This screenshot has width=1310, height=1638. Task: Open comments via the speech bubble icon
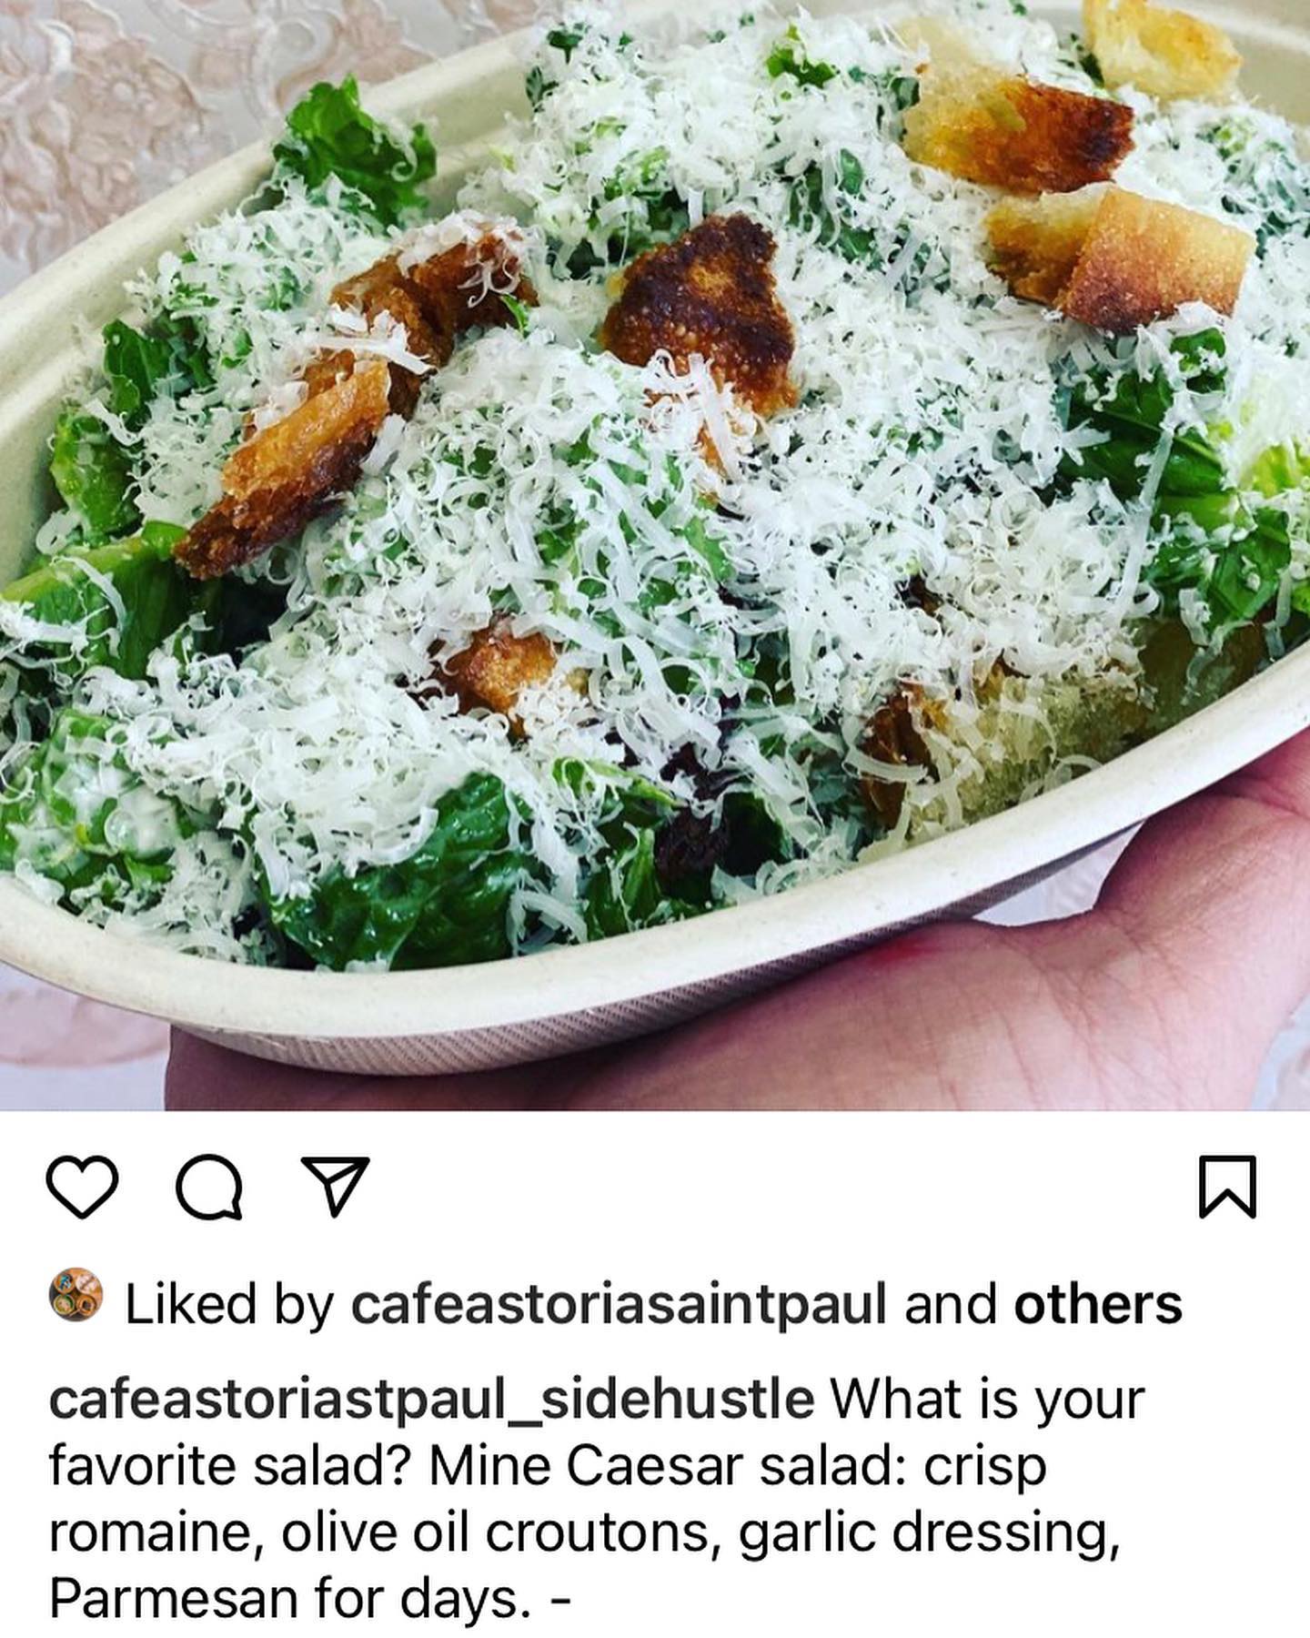210,1187
